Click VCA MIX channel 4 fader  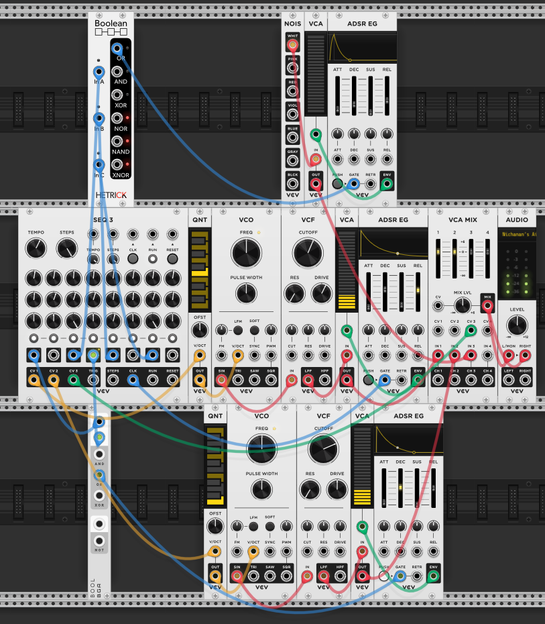coord(487,259)
